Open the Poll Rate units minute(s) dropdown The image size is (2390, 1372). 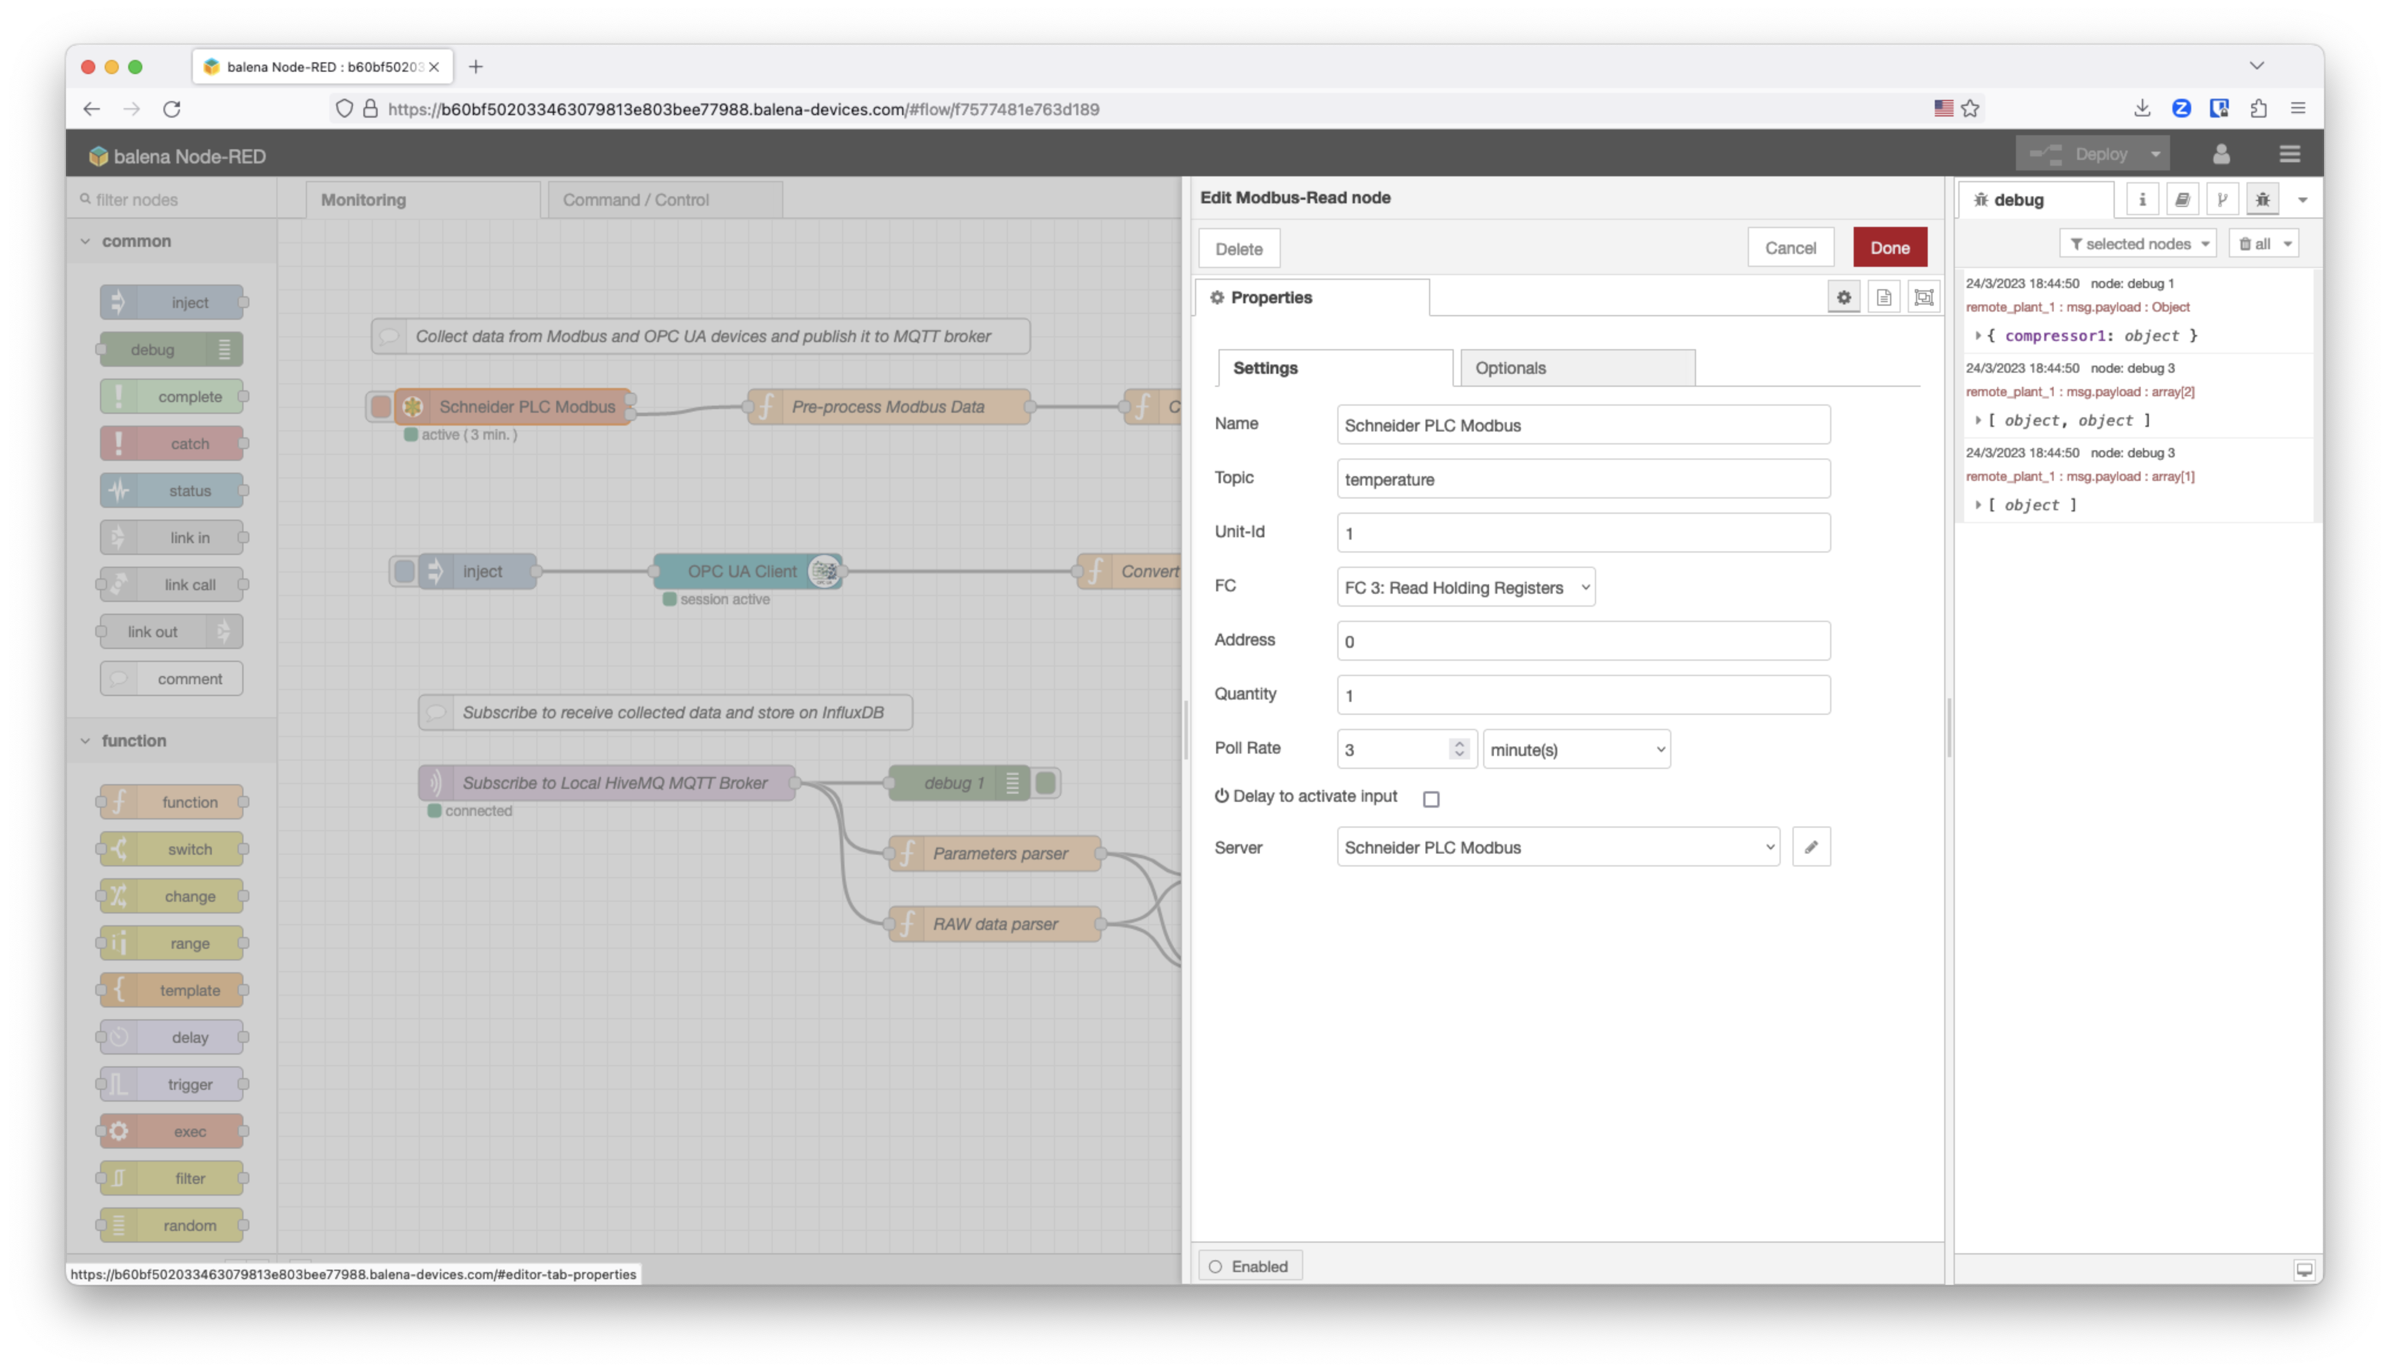tap(1575, 749)
